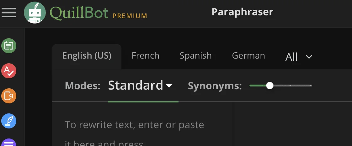Click the QuillBot wordmark text
The height and width of the screenshot is (146, 352).
(x=79, y=13)
